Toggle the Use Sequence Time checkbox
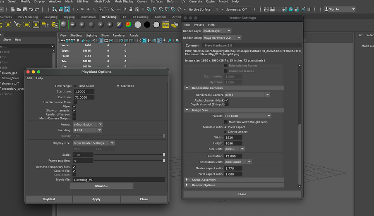Image resolution: width=374 pixels, height=216 pixels. pos(75,102)
